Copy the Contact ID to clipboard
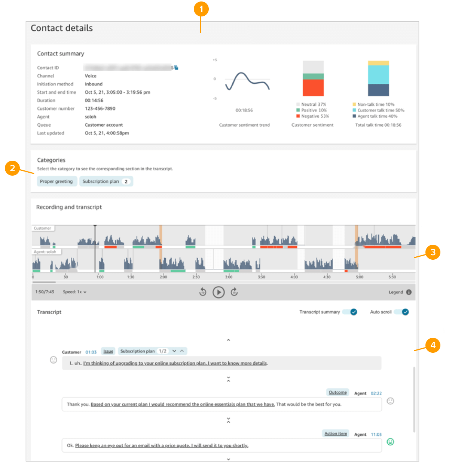449x463 pixels. (x=176, y=68)
